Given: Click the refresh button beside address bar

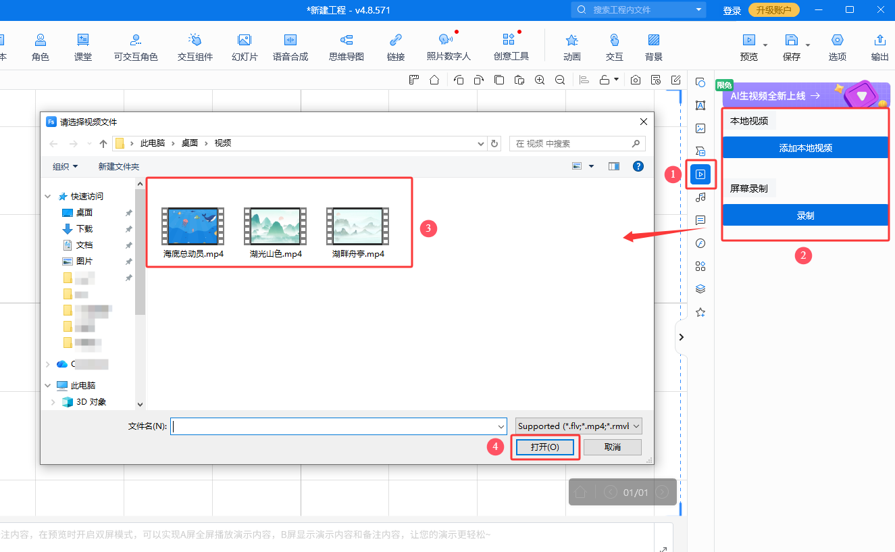Looking at the screenshot, I should point(494,143).
